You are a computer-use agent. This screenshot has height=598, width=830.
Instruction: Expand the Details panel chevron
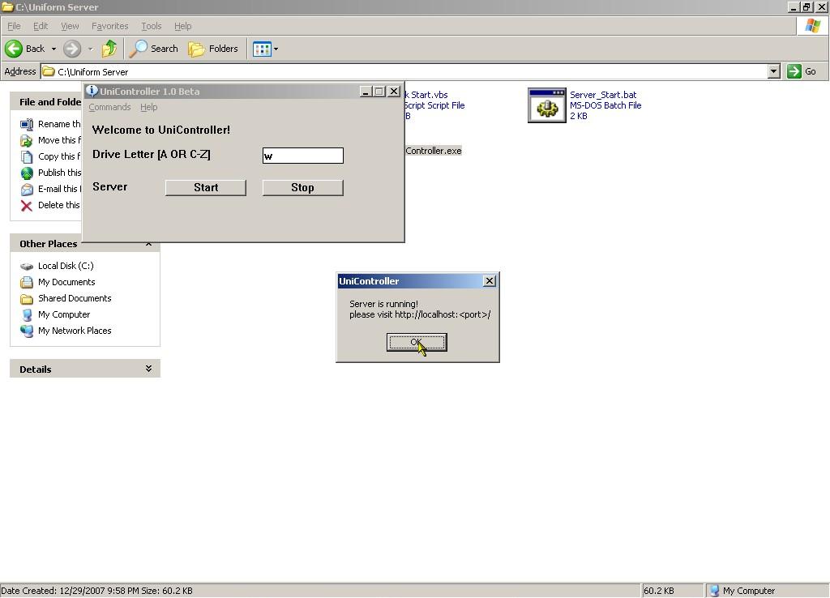149,369
